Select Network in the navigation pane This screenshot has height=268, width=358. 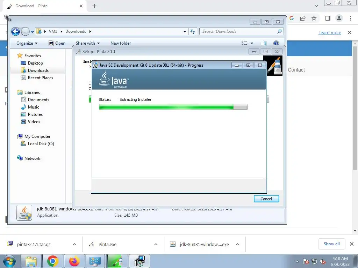tap(29, 158)
